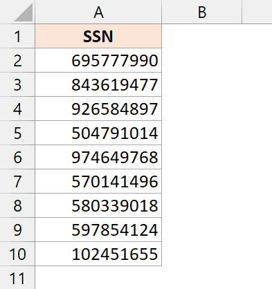Select cell containing 695777990
Screen dimensions: 272x289
coord(98,60)
